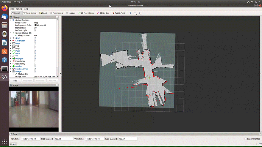Open the File menu
This screenshot has height=147, width=262.
pyautogui.click(x=12, y=9)
